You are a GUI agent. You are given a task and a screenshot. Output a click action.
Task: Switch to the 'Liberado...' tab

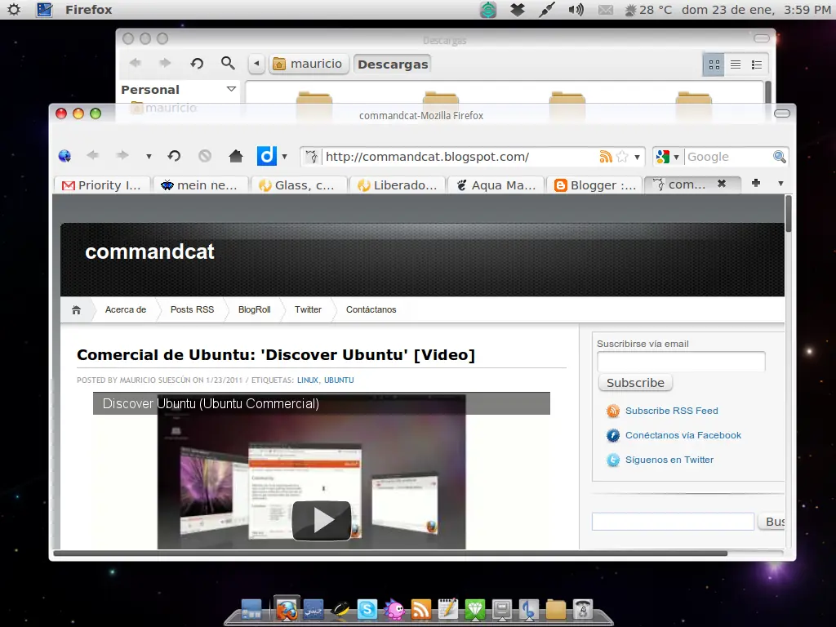397,185
